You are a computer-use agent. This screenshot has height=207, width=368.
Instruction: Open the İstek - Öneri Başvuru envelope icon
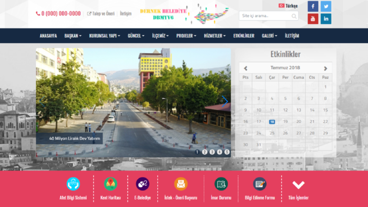pyautogui.click(x=181, y=184)
